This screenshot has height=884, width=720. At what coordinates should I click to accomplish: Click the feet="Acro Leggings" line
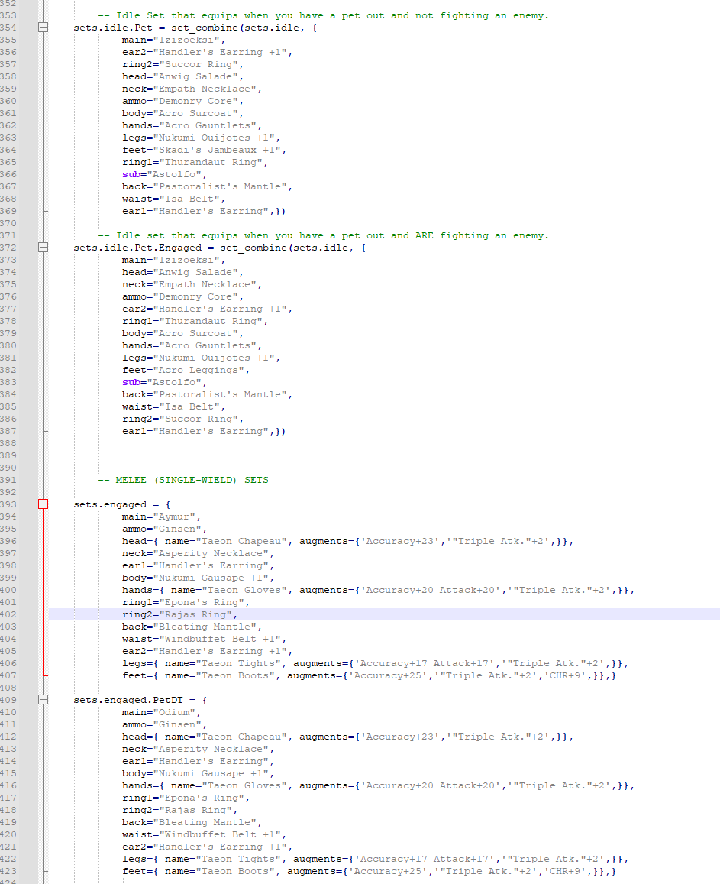[x=186, y=370]
